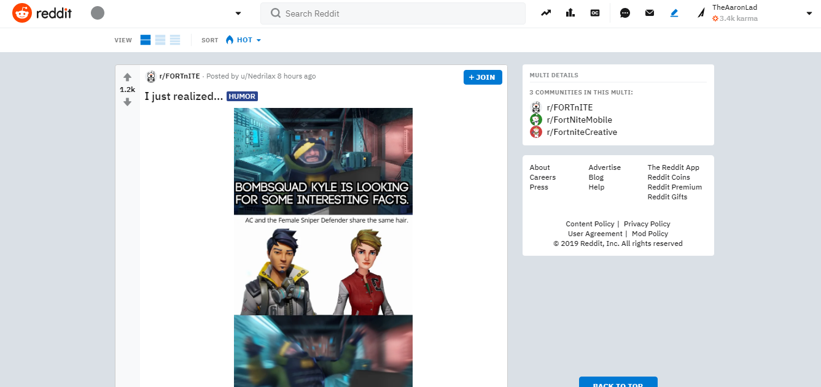Open r/FORTnITE link in post header

[x=179, y=76]
